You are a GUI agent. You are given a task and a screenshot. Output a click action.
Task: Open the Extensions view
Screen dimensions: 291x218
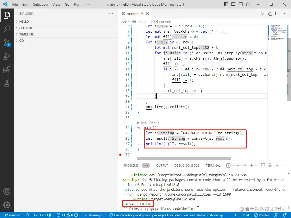click(7, 70)
